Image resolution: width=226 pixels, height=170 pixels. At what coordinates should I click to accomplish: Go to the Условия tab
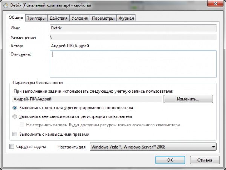click(80, 18)
